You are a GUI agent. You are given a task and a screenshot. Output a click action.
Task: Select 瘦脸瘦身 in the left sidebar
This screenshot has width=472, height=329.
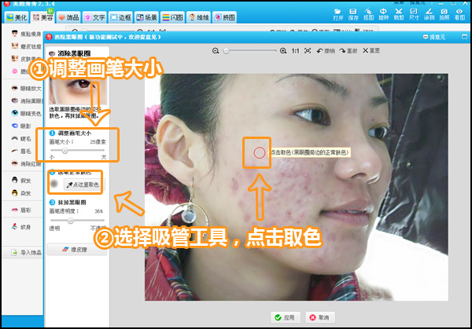(26, 34)
